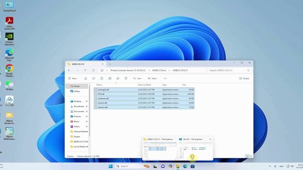303x170 pixels.
Task: Click the Forward navigation arrow
Action: 77,70
